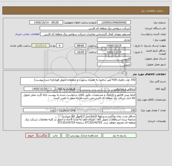Click the استان محل تحویل label
The width and height of the screenshot is (172, 166).
click(x=155, y=59)
